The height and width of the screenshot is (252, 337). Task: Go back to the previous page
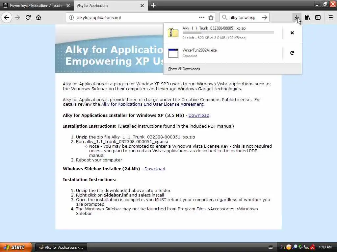click(7, 17)
